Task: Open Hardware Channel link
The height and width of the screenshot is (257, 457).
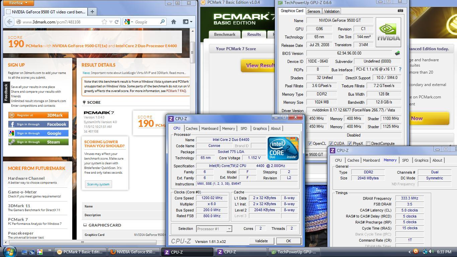Action: [26, 178]
